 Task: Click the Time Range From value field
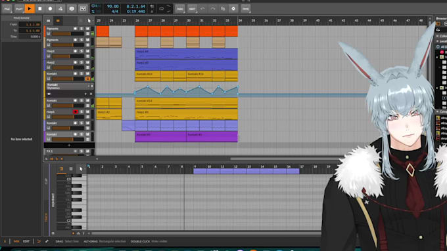(x=30, y=24)
